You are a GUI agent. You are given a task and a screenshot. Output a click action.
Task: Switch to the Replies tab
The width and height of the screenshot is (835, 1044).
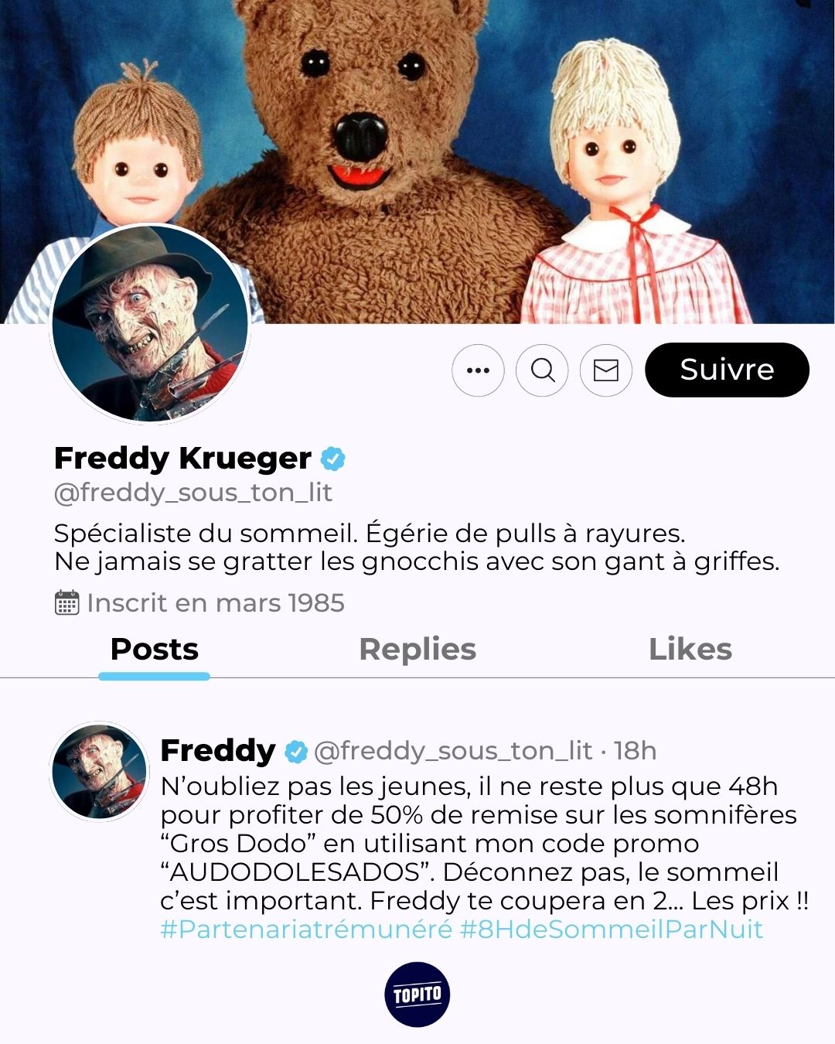coord(417,650)
